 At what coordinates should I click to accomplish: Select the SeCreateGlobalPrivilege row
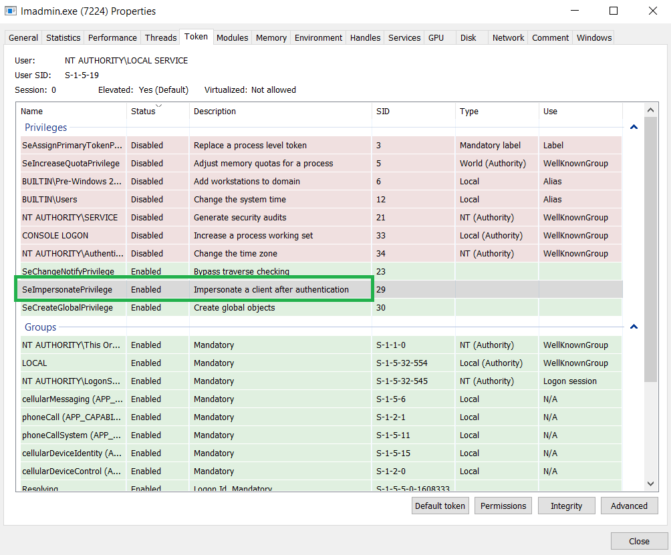(x=321, y=307)
